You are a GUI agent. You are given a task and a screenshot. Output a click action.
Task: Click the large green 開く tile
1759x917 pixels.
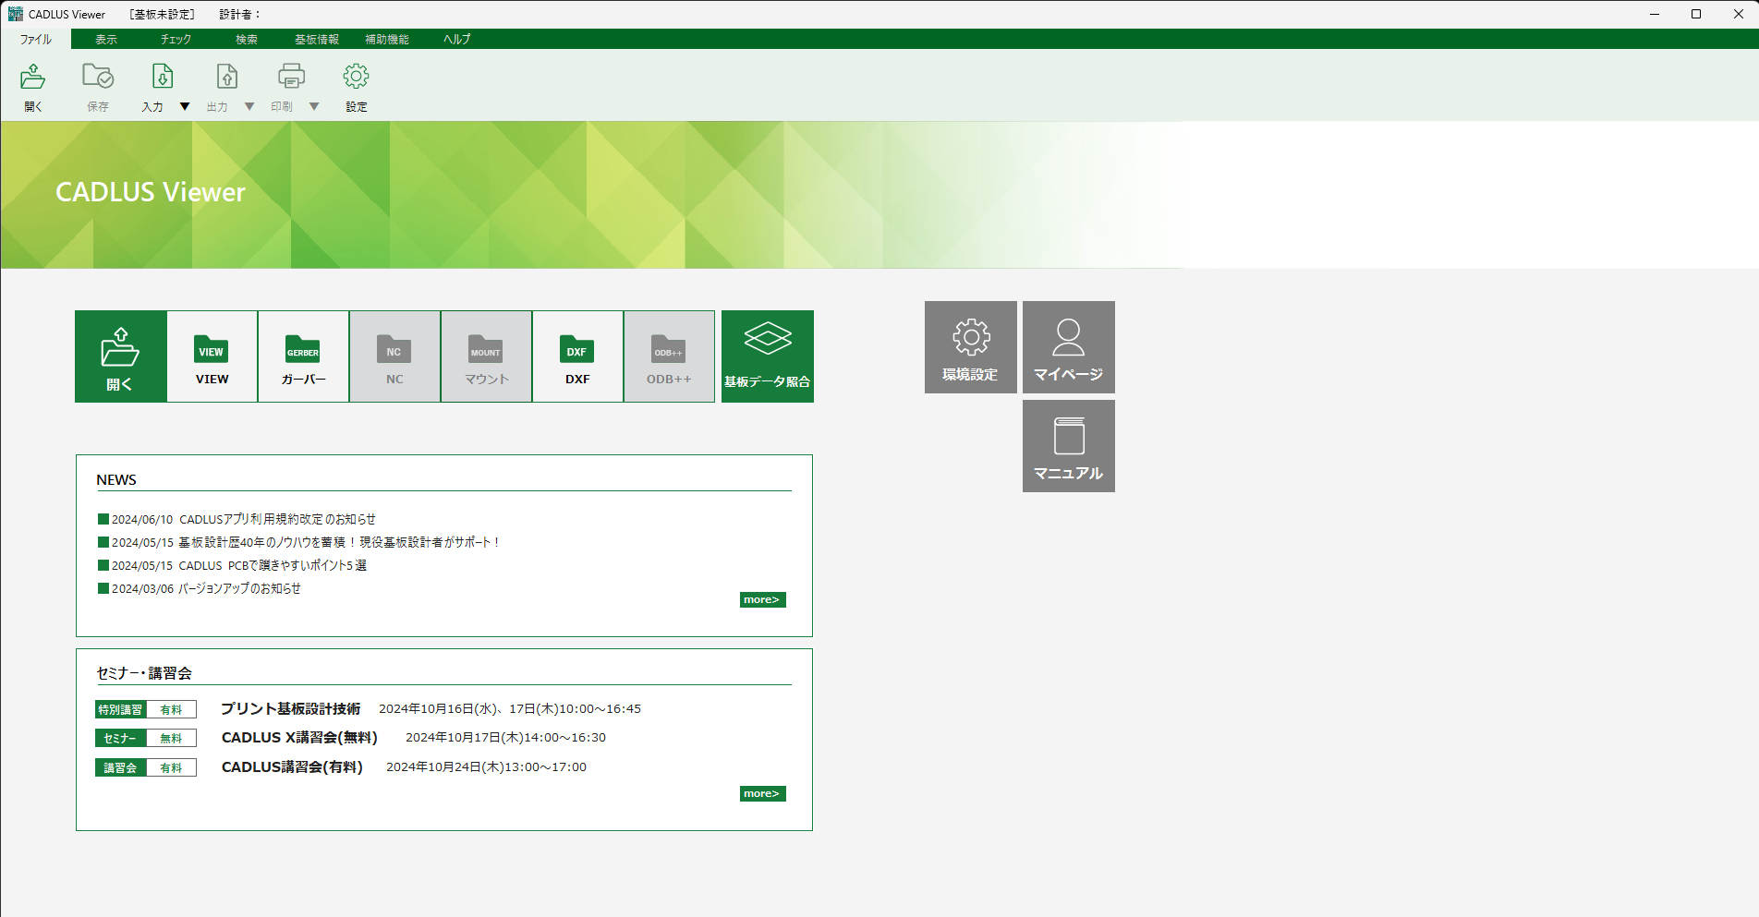tap(121, 356)
